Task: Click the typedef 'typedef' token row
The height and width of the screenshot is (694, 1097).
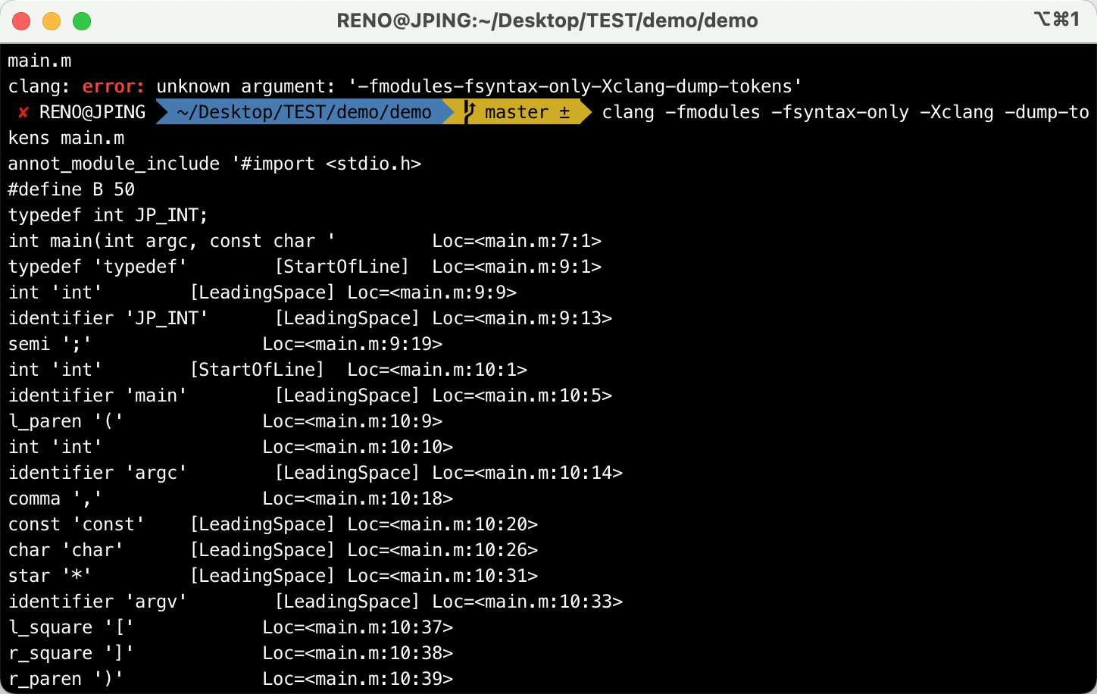Action: [x=305, y=267]
